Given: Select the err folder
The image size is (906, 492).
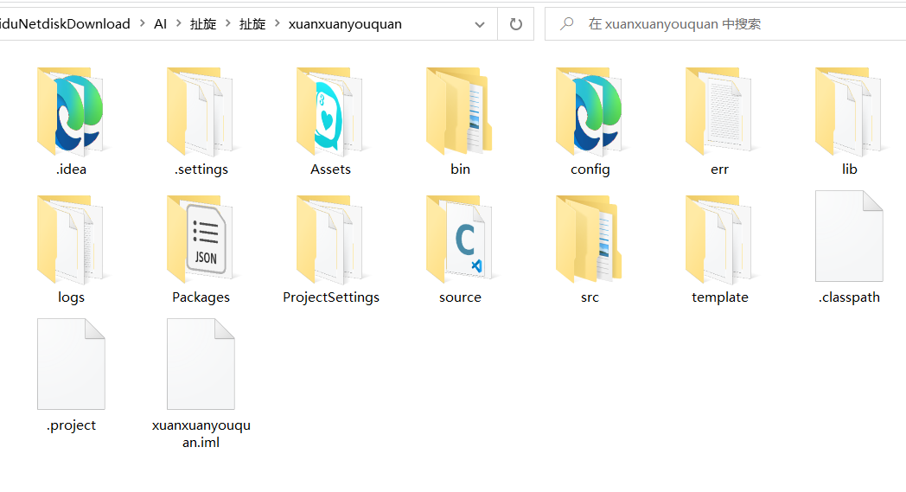Looking at the screenshot, I should click(x=719, y=112).
